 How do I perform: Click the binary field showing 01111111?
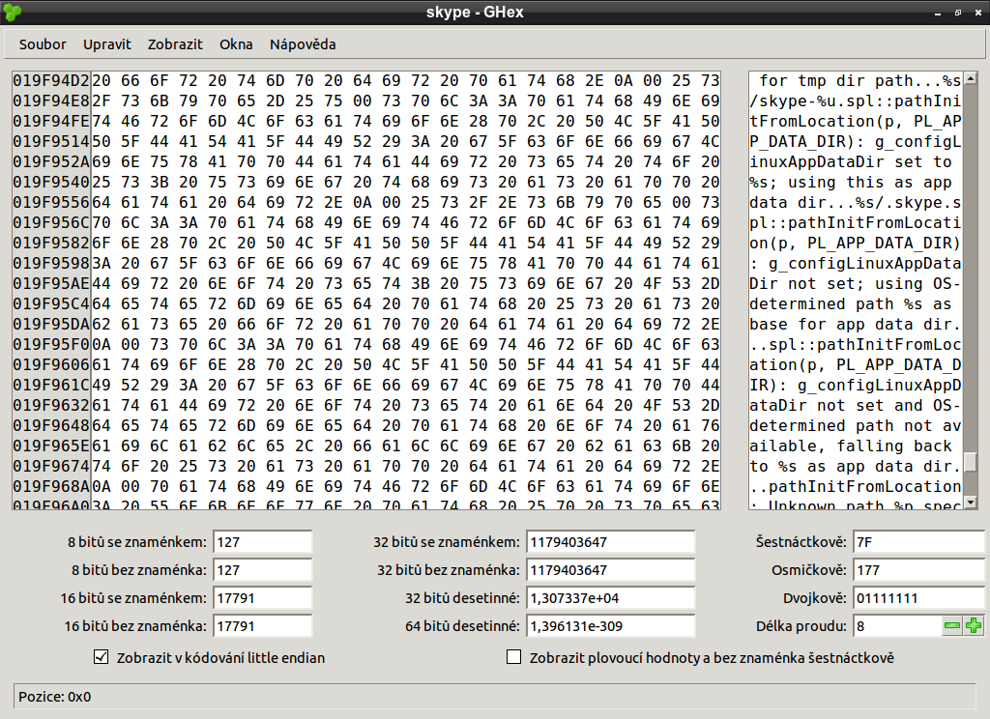(918, 598)
